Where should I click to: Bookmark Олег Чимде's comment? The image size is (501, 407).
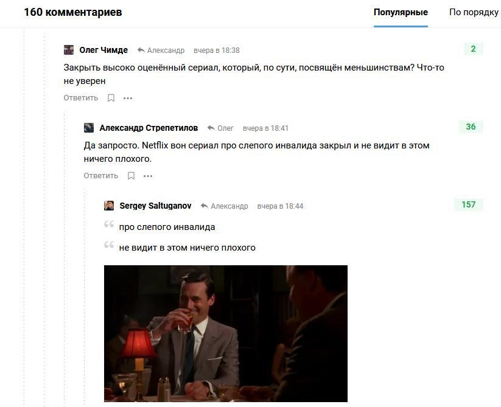click(111, 98)
